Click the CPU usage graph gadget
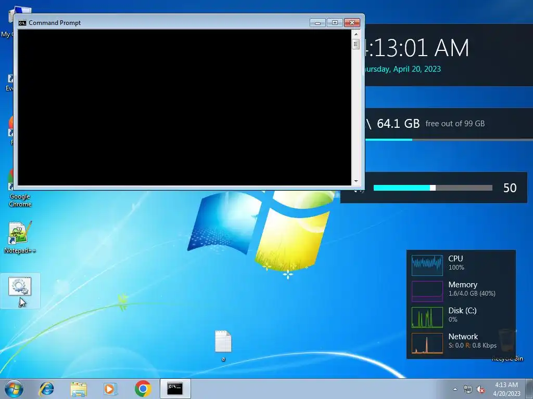The height and width of the screenshot is (399, 533). (x=427, y=265)
